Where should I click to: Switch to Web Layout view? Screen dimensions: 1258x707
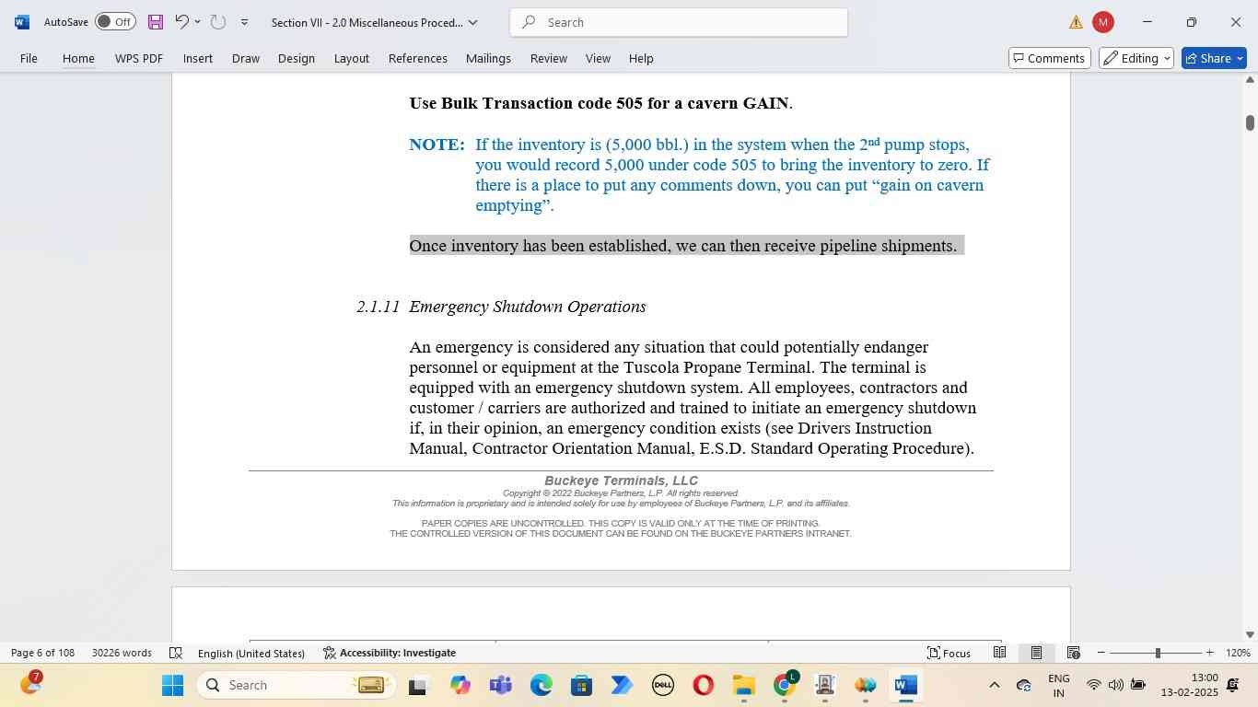1073,653
